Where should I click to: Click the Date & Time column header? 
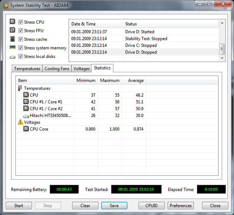click(x=96, y=24)
